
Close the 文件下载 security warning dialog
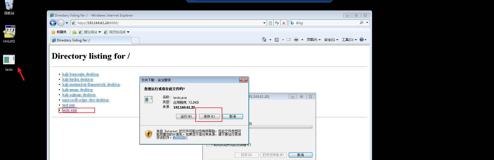pyautogui.click(x=243, y=80)
